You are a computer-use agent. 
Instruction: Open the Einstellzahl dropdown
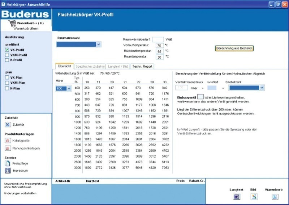point(262,88)
